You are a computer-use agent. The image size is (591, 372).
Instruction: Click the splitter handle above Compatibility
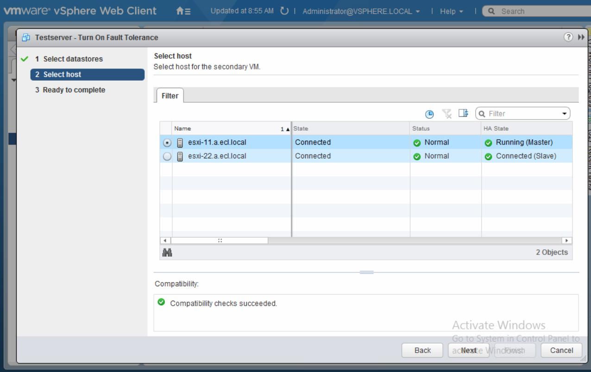(366, 272)
